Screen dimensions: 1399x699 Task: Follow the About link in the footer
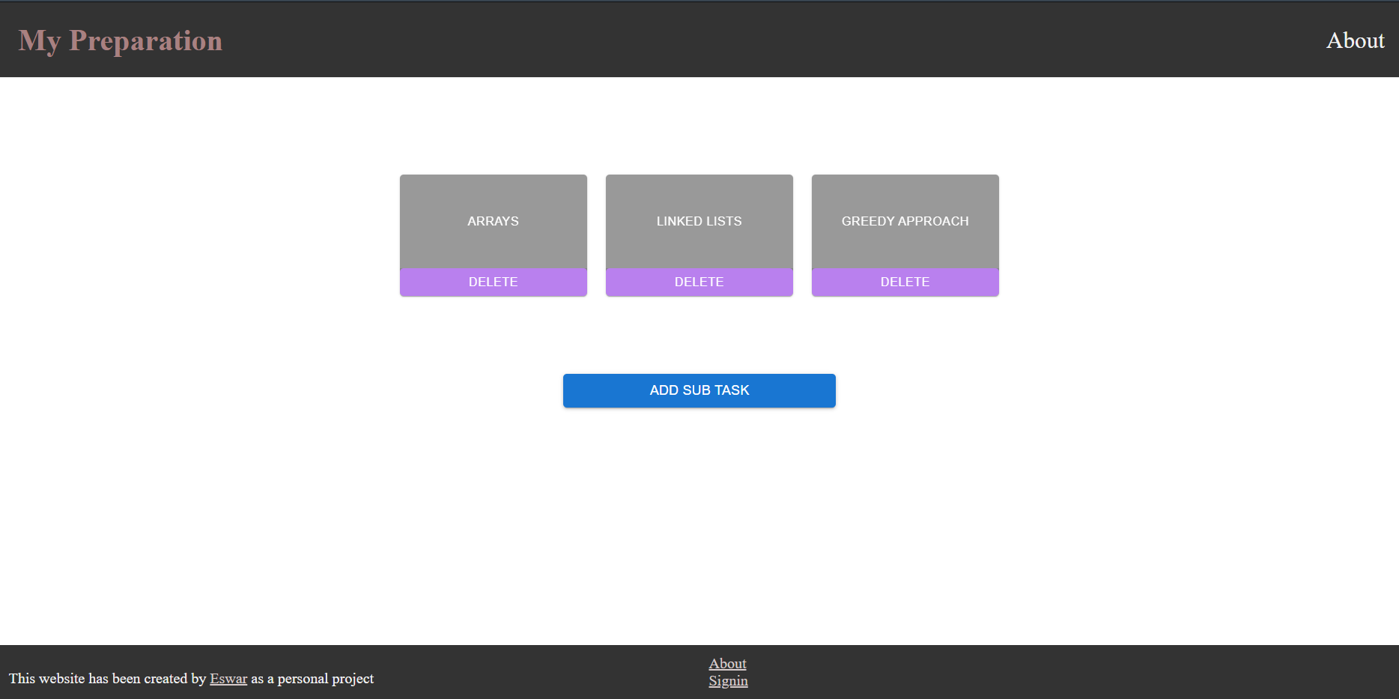click(727, 664)
